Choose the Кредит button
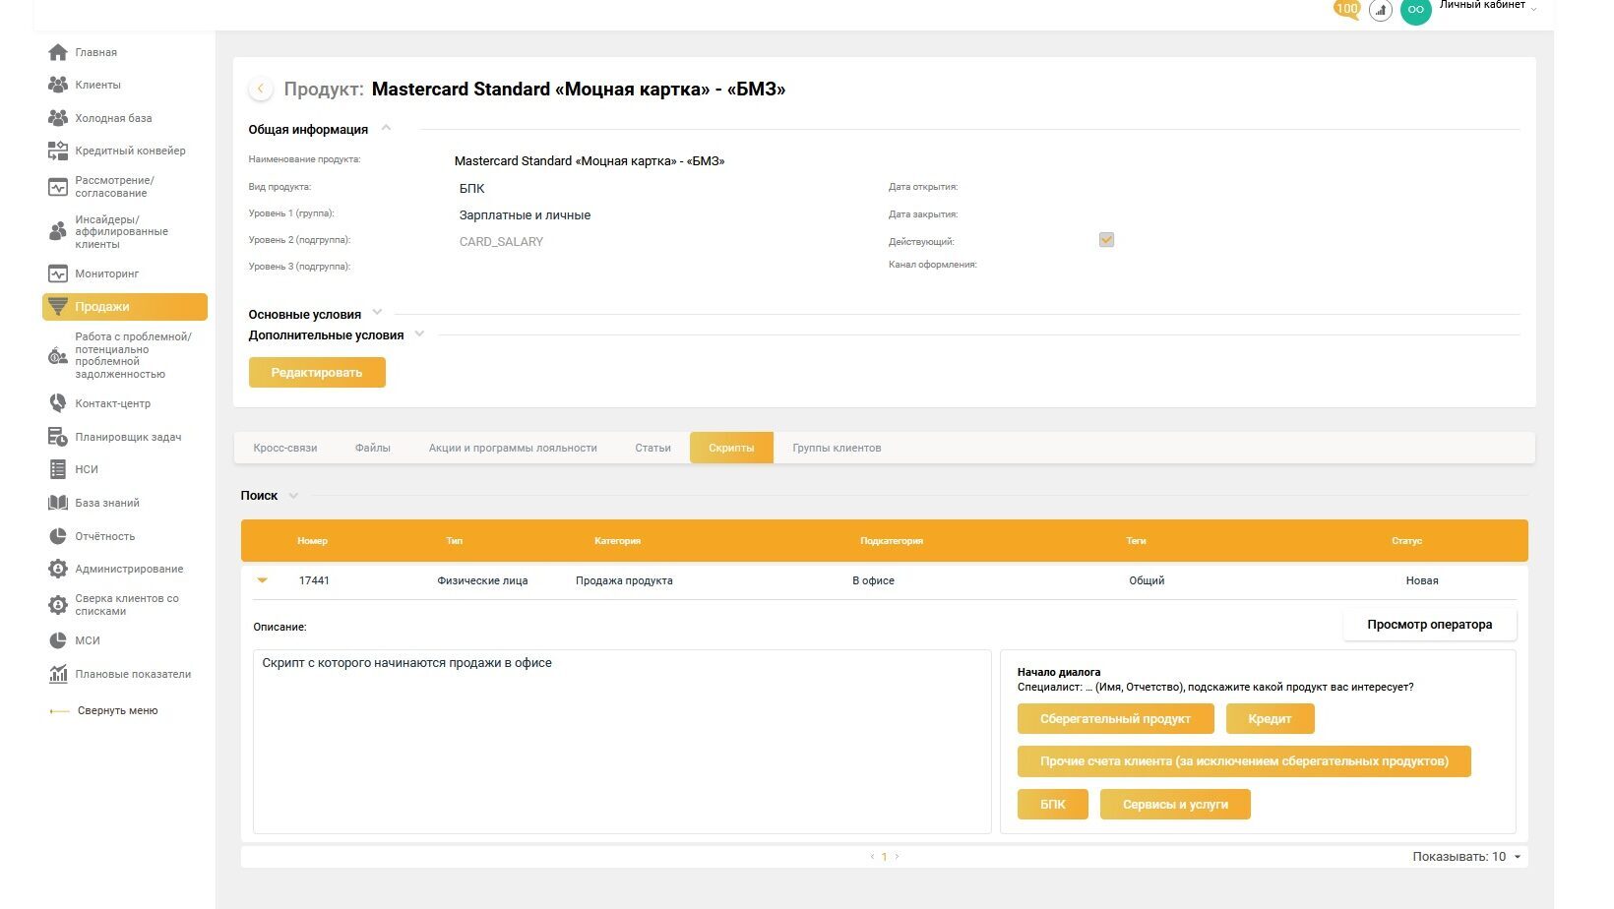This screenshot has height=909, width=1614. tap(1270, 719)
